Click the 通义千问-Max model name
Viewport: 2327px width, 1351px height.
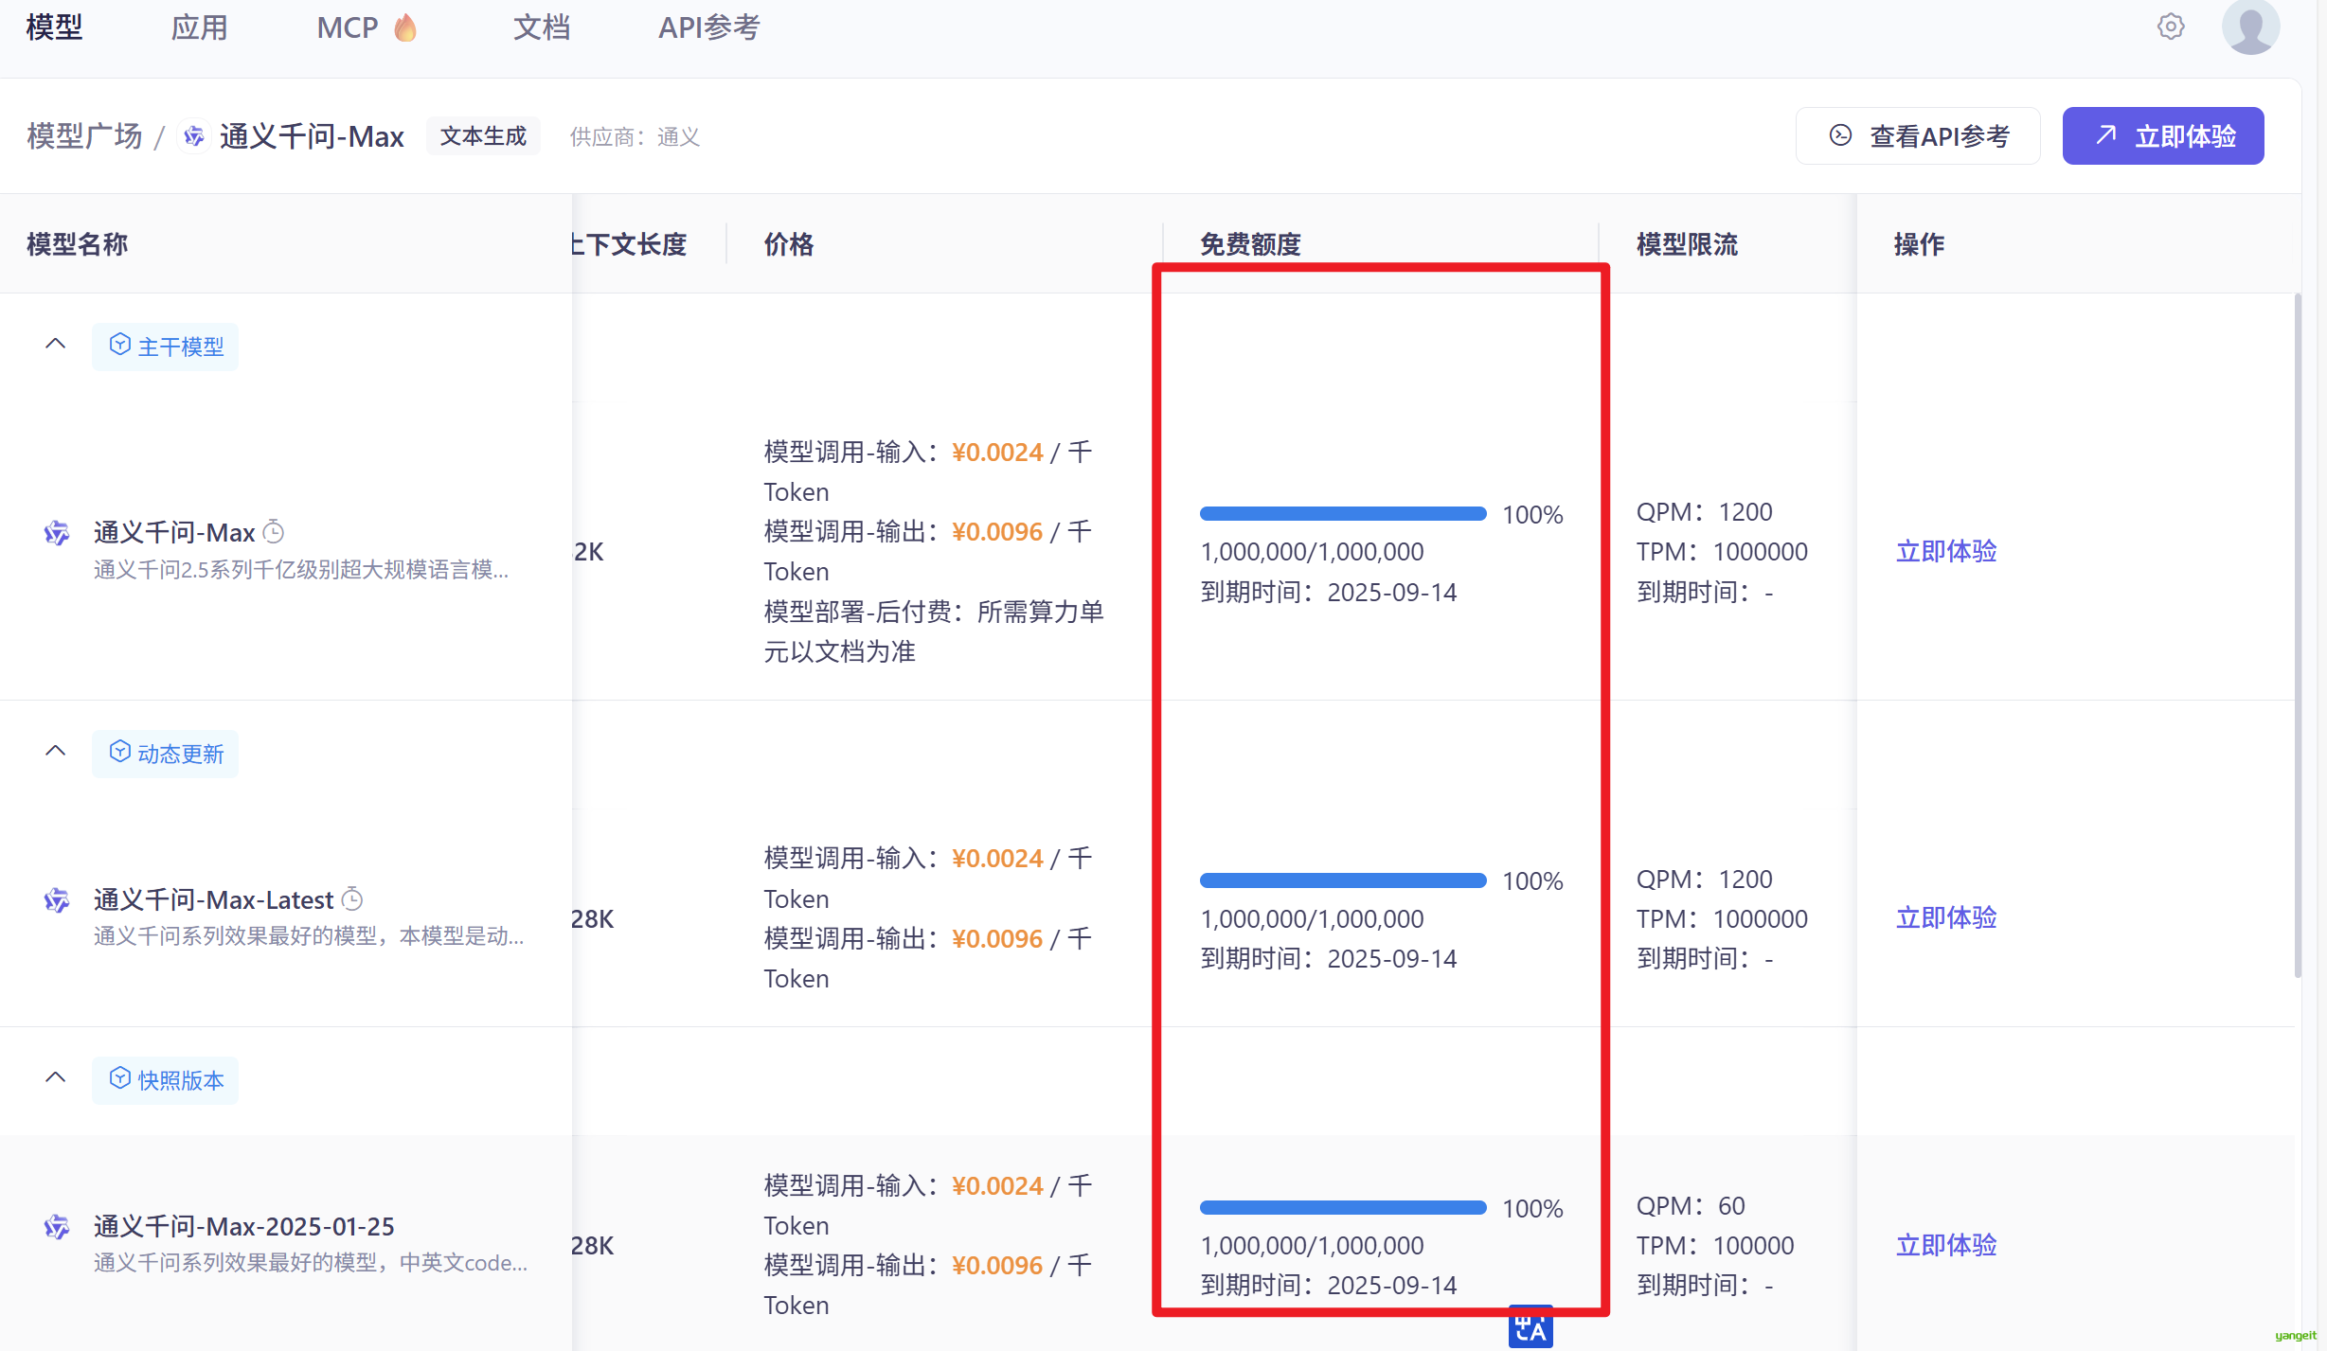click(x=174, y=533)
